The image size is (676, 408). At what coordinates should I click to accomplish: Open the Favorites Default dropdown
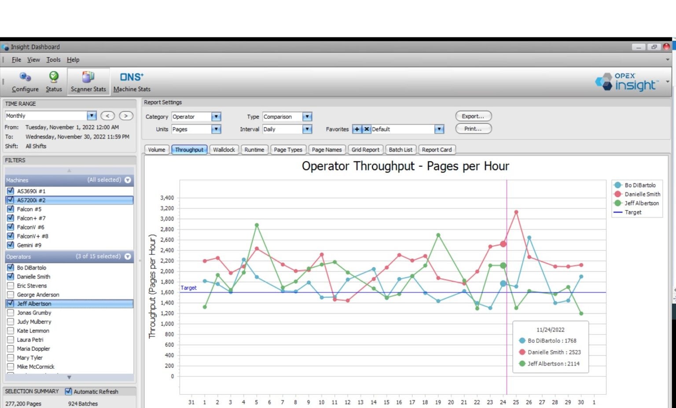coord(438,129)
